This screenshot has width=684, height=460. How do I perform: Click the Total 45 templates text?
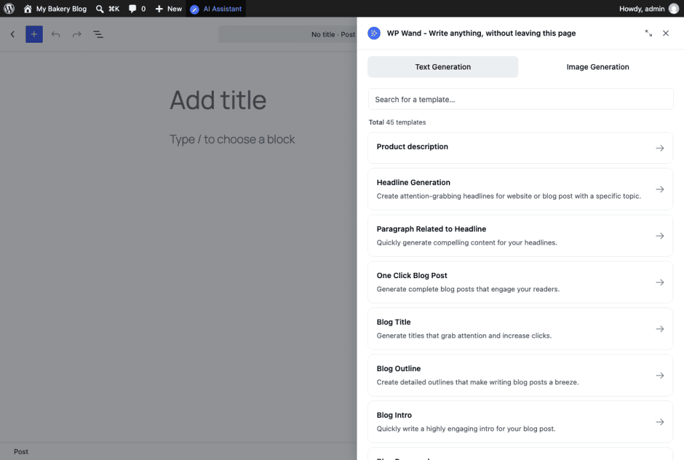click(397, 122)
